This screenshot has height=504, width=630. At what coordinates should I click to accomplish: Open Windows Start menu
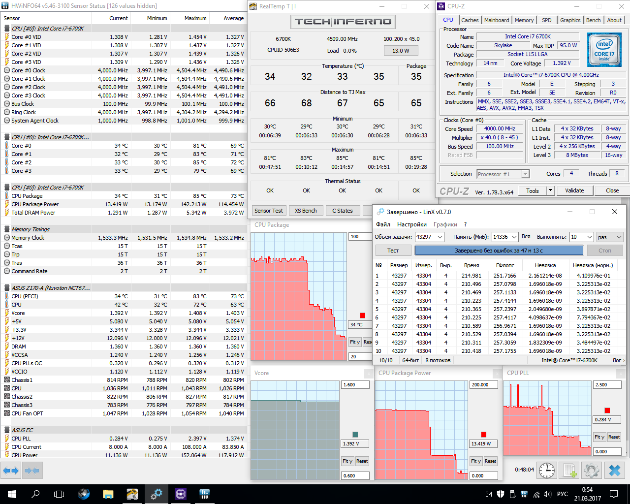[x=12, y=494]
